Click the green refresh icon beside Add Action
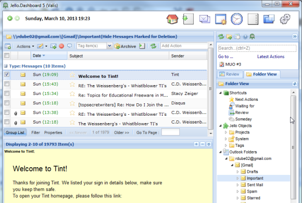302x203 pixels. 153,46
